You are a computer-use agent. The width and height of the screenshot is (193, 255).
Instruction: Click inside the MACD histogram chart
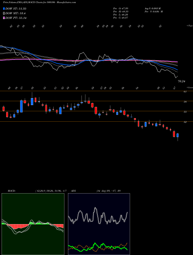click(33, 224)
